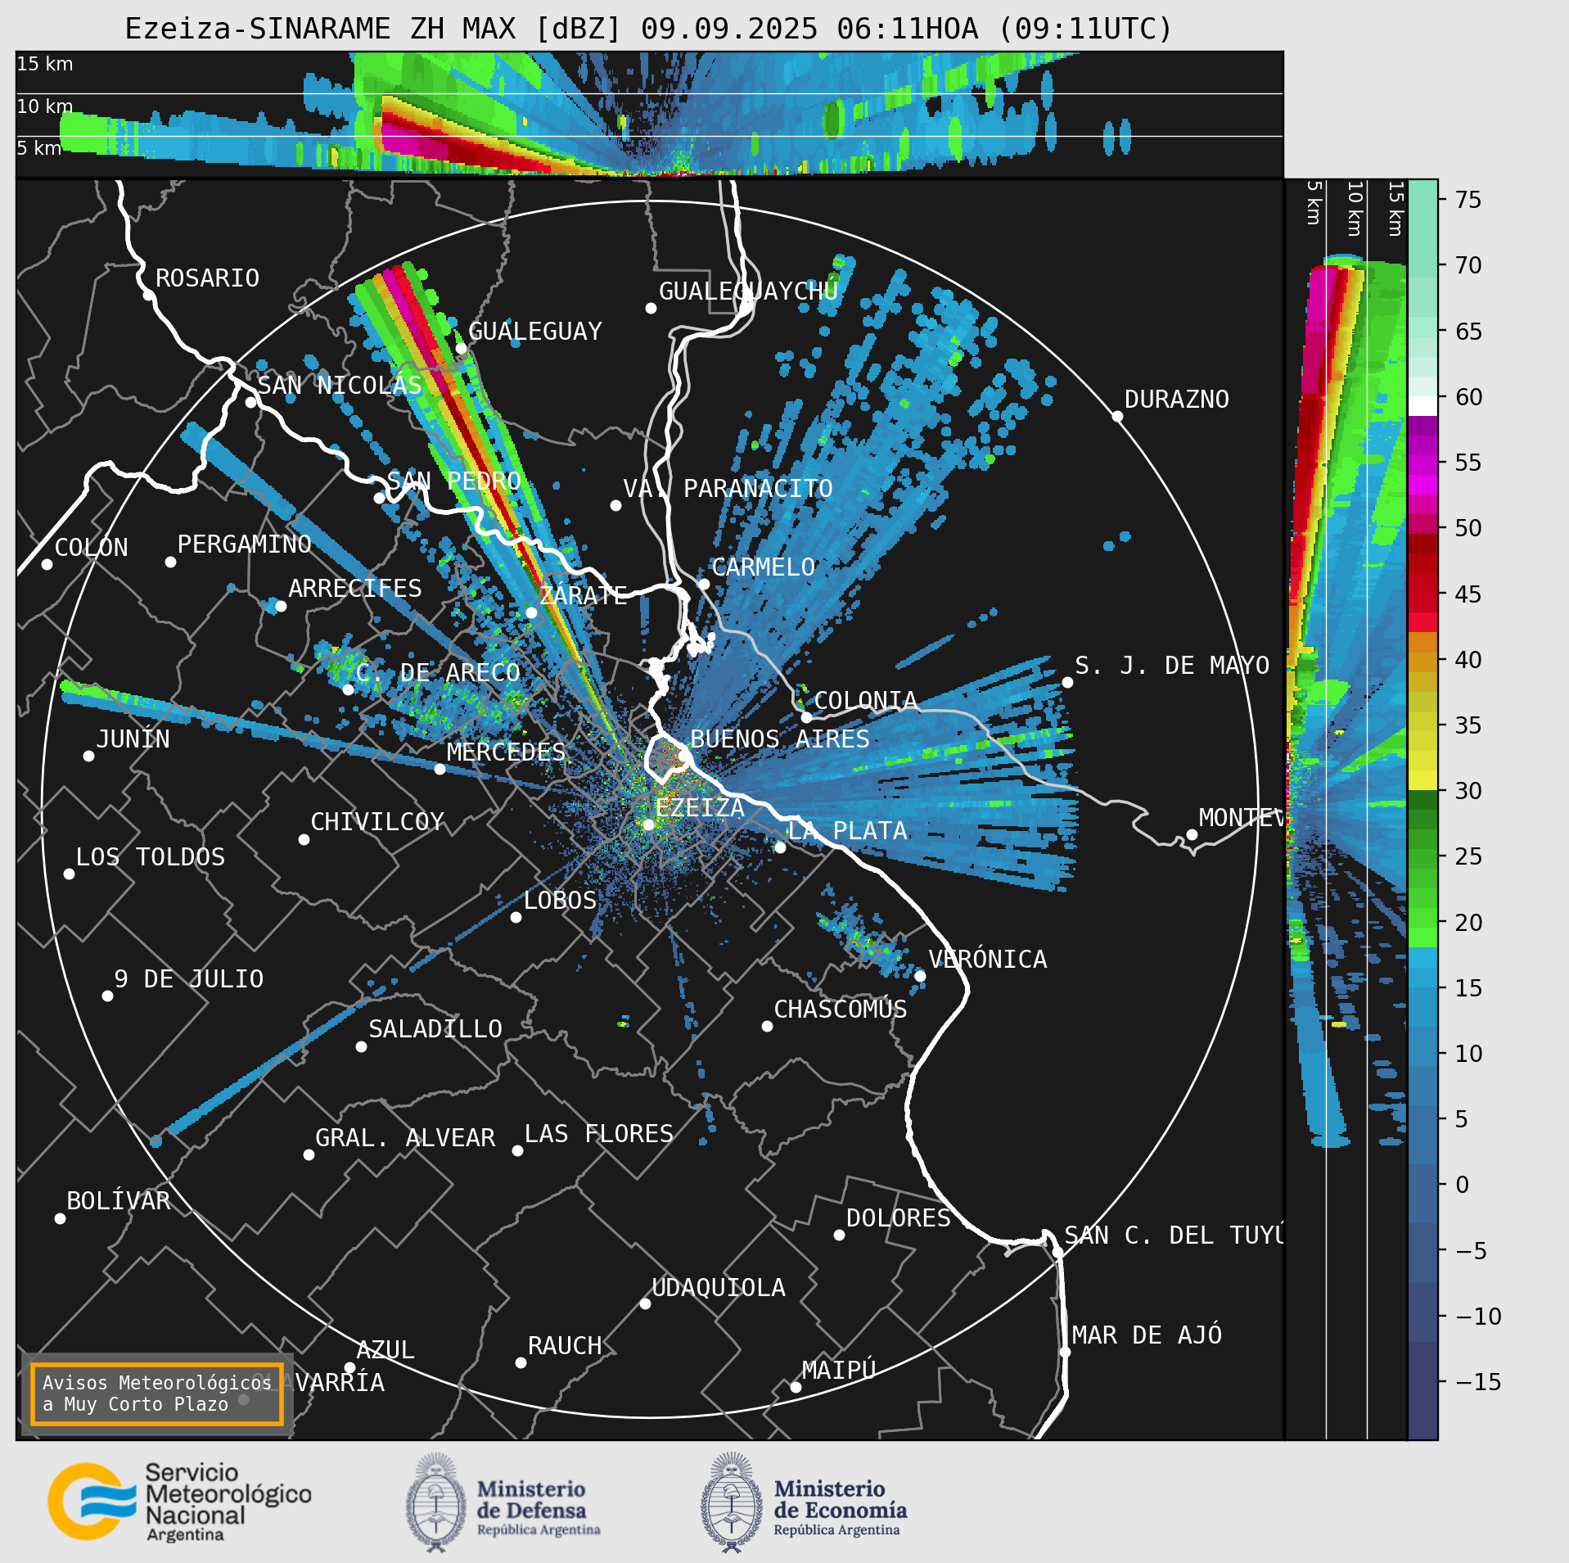Click the radar title text at top
This screenshot has height=1563, width=1569.
pyautogui.click(x=649, y=29)
